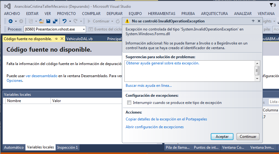Click 'Abrir configuración de excepciones' link
279x154 pixels.
(155, 127)
